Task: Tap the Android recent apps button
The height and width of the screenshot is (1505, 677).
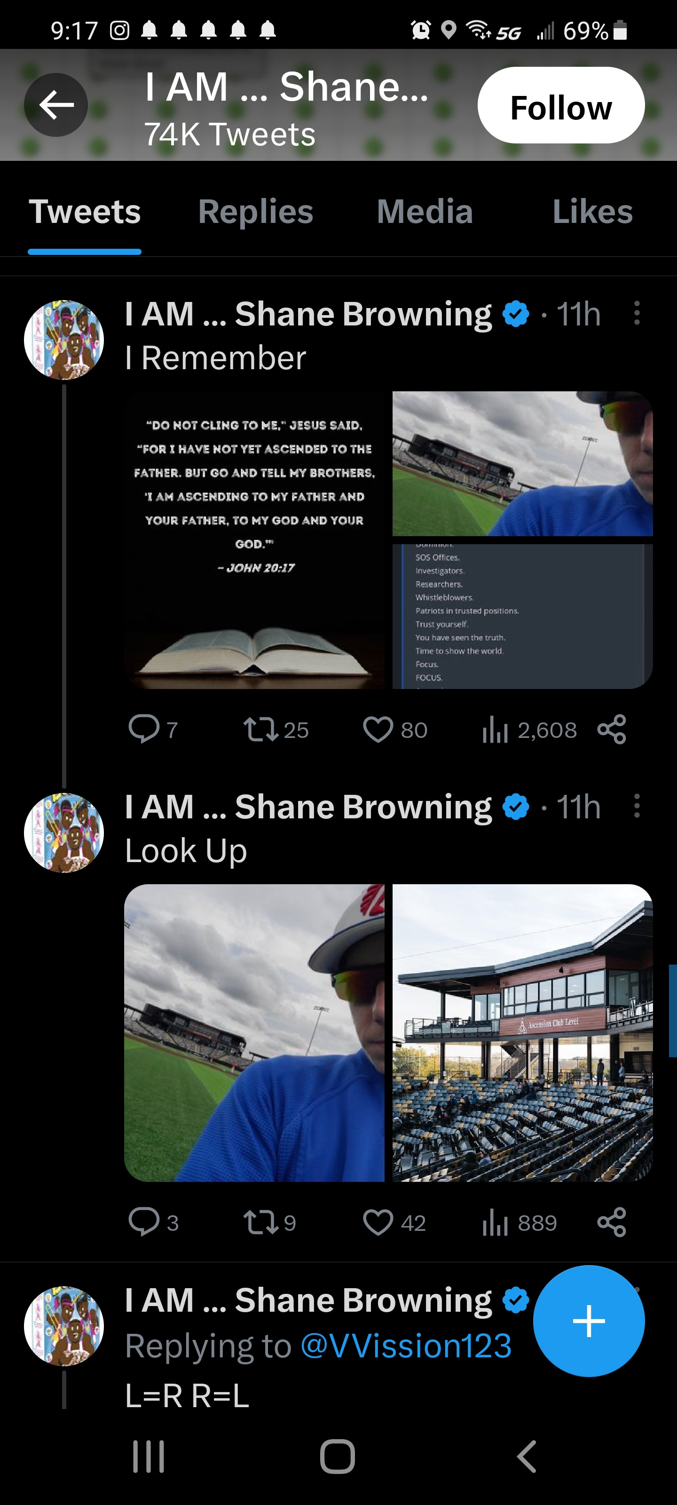Action: click(x=149, y=1456)
